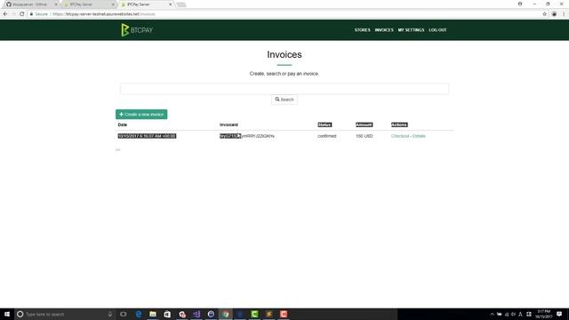Close the GitHub browser tab
Viewport: 569px width, 320px height.
56,4
